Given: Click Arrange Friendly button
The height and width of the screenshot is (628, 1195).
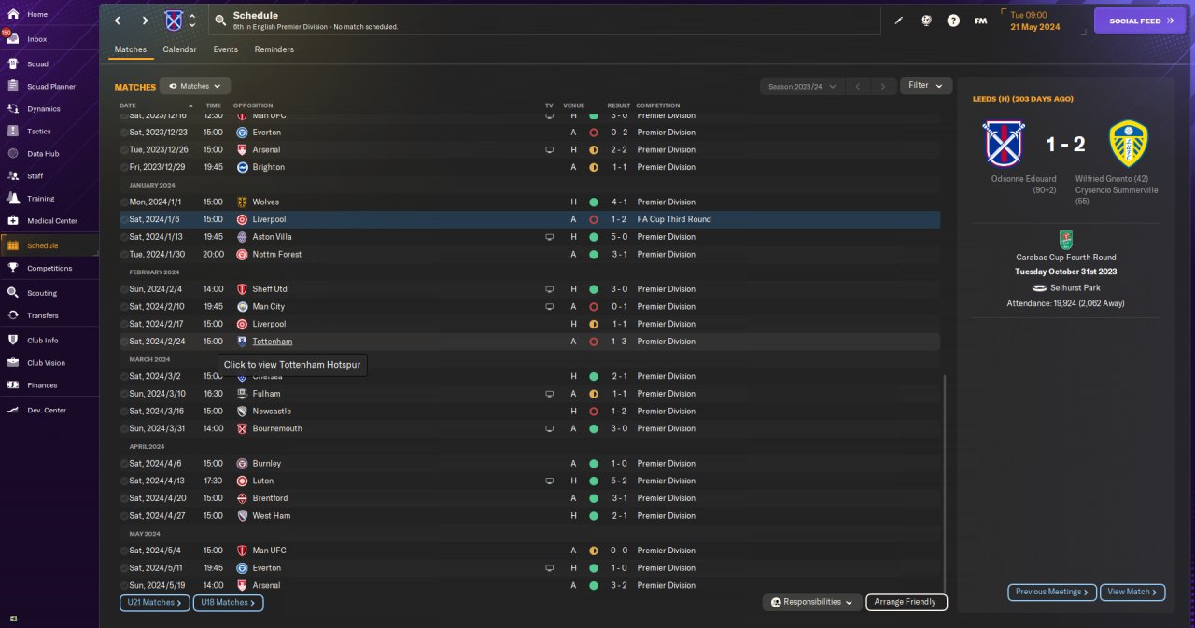Looking at the screenshot, I should tap(907, 603).
